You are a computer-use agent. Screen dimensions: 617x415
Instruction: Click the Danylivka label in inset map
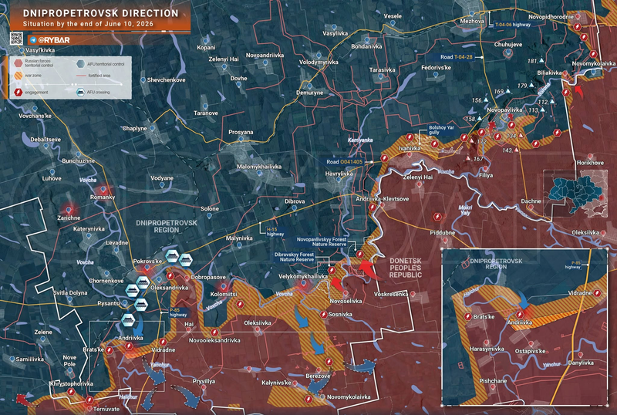tap(582, 363)
